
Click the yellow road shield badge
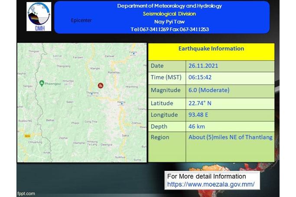click(28, 136)
